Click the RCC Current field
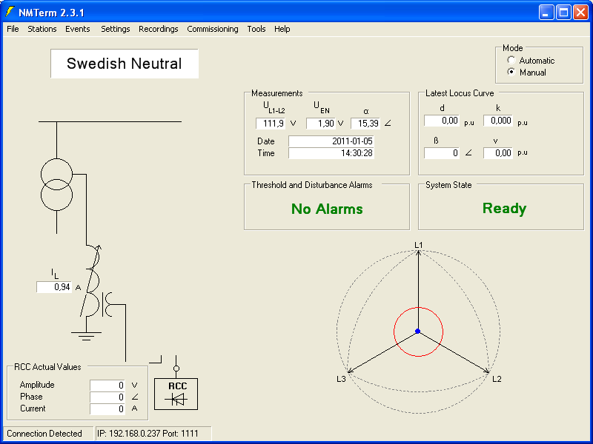 tap(107, 409)
